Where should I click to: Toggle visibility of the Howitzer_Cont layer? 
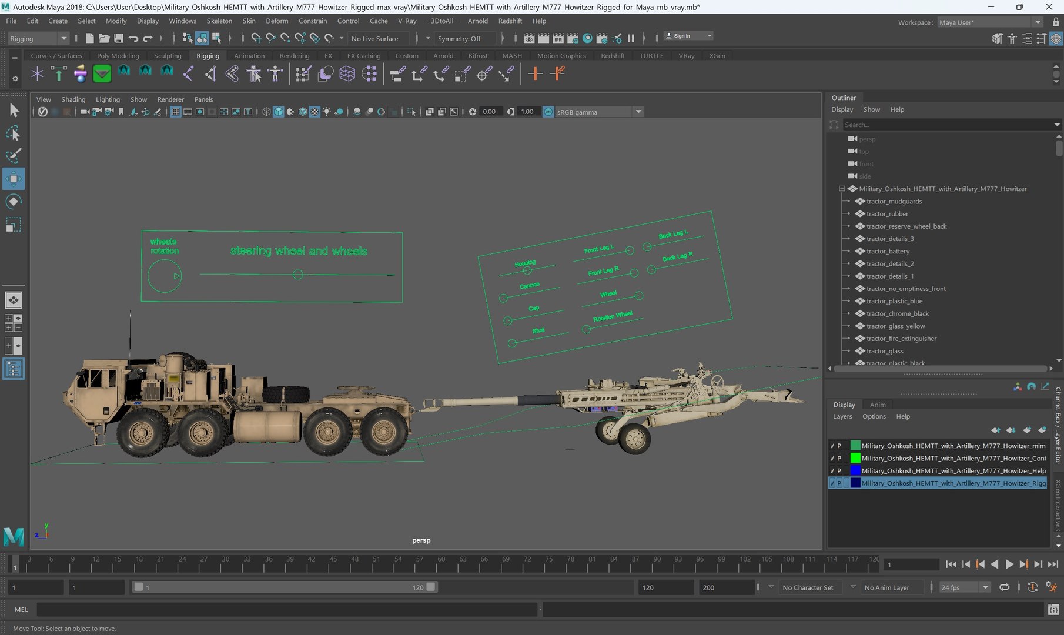pos(832,458)
